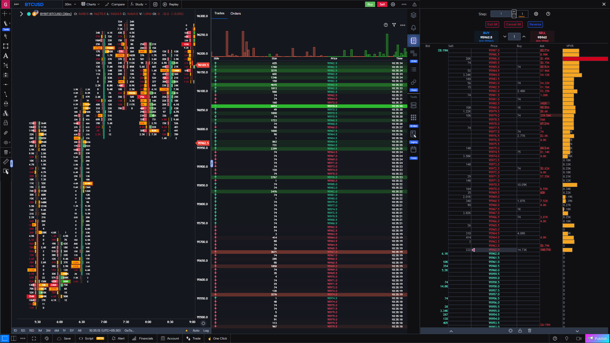
Task: Switch price scale to Log
Action: point(206,331)
